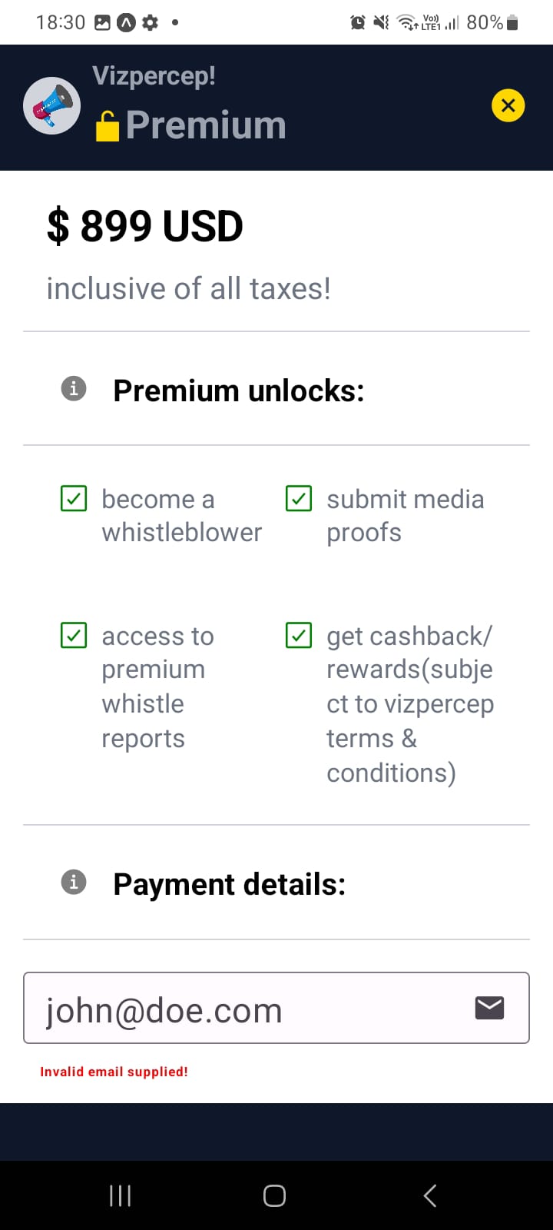Viewport: 553px width, 1230px height.
Task: Open Android recent apps button
Action: (121, 1195)
